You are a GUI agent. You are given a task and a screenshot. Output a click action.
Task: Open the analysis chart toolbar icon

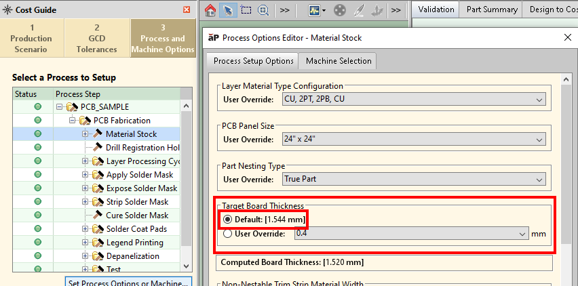pos(314,10)
